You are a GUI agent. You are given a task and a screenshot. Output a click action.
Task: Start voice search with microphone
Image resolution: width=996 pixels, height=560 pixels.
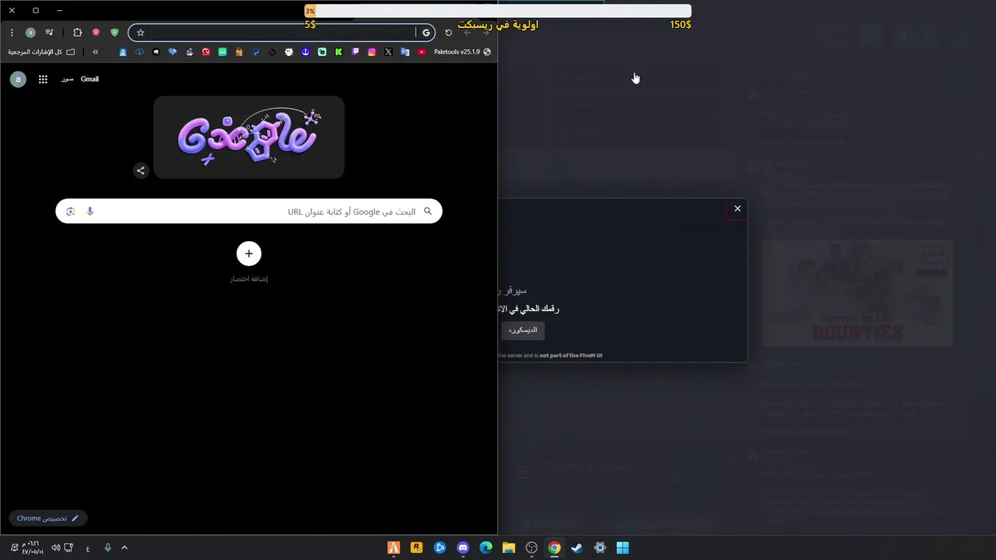click(90, 212)
